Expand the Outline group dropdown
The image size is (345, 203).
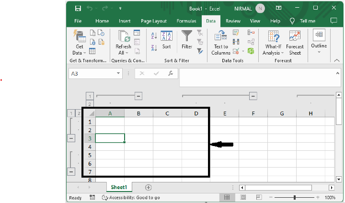(319, 42)
